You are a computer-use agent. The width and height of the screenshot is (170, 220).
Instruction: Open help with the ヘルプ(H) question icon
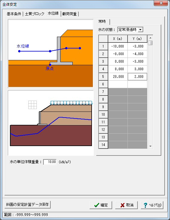pyautogui.click(x=152, y=205)
